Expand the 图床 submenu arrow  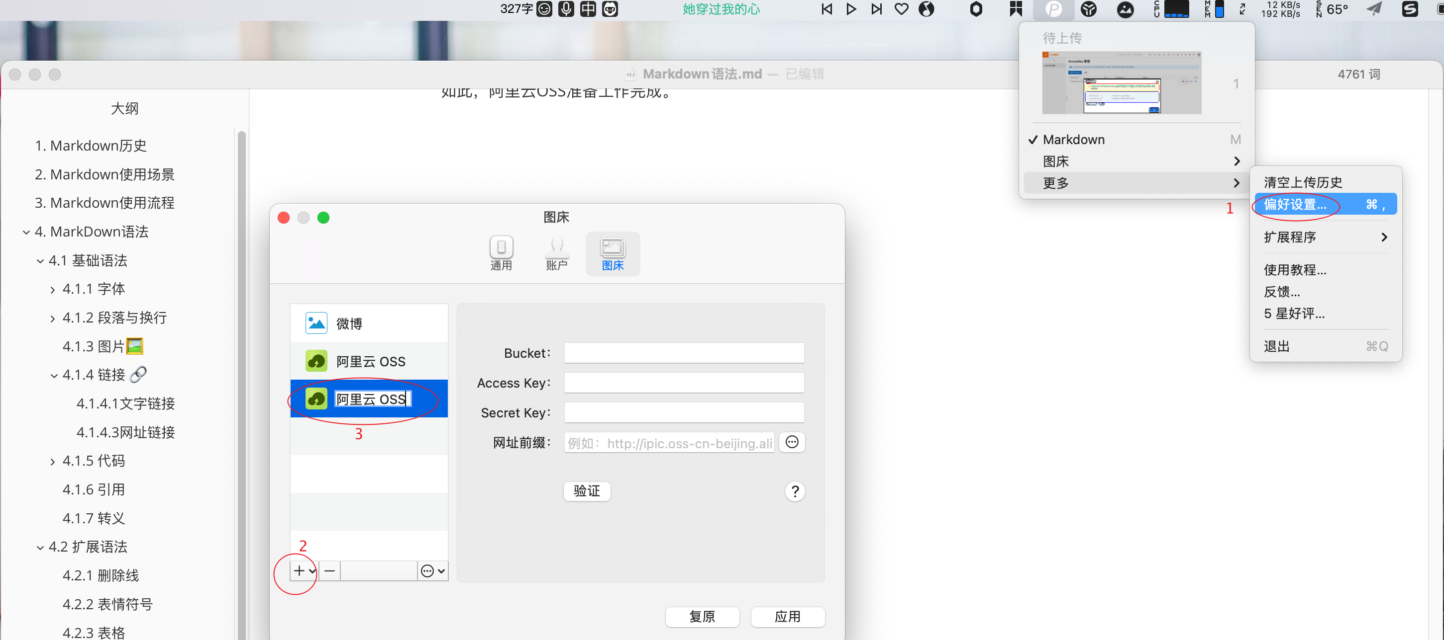pyautogui.click(x=1237, y=161)
